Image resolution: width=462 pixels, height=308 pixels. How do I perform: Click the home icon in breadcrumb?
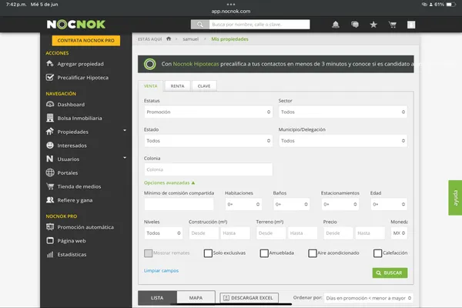click(x=168, y=38)
